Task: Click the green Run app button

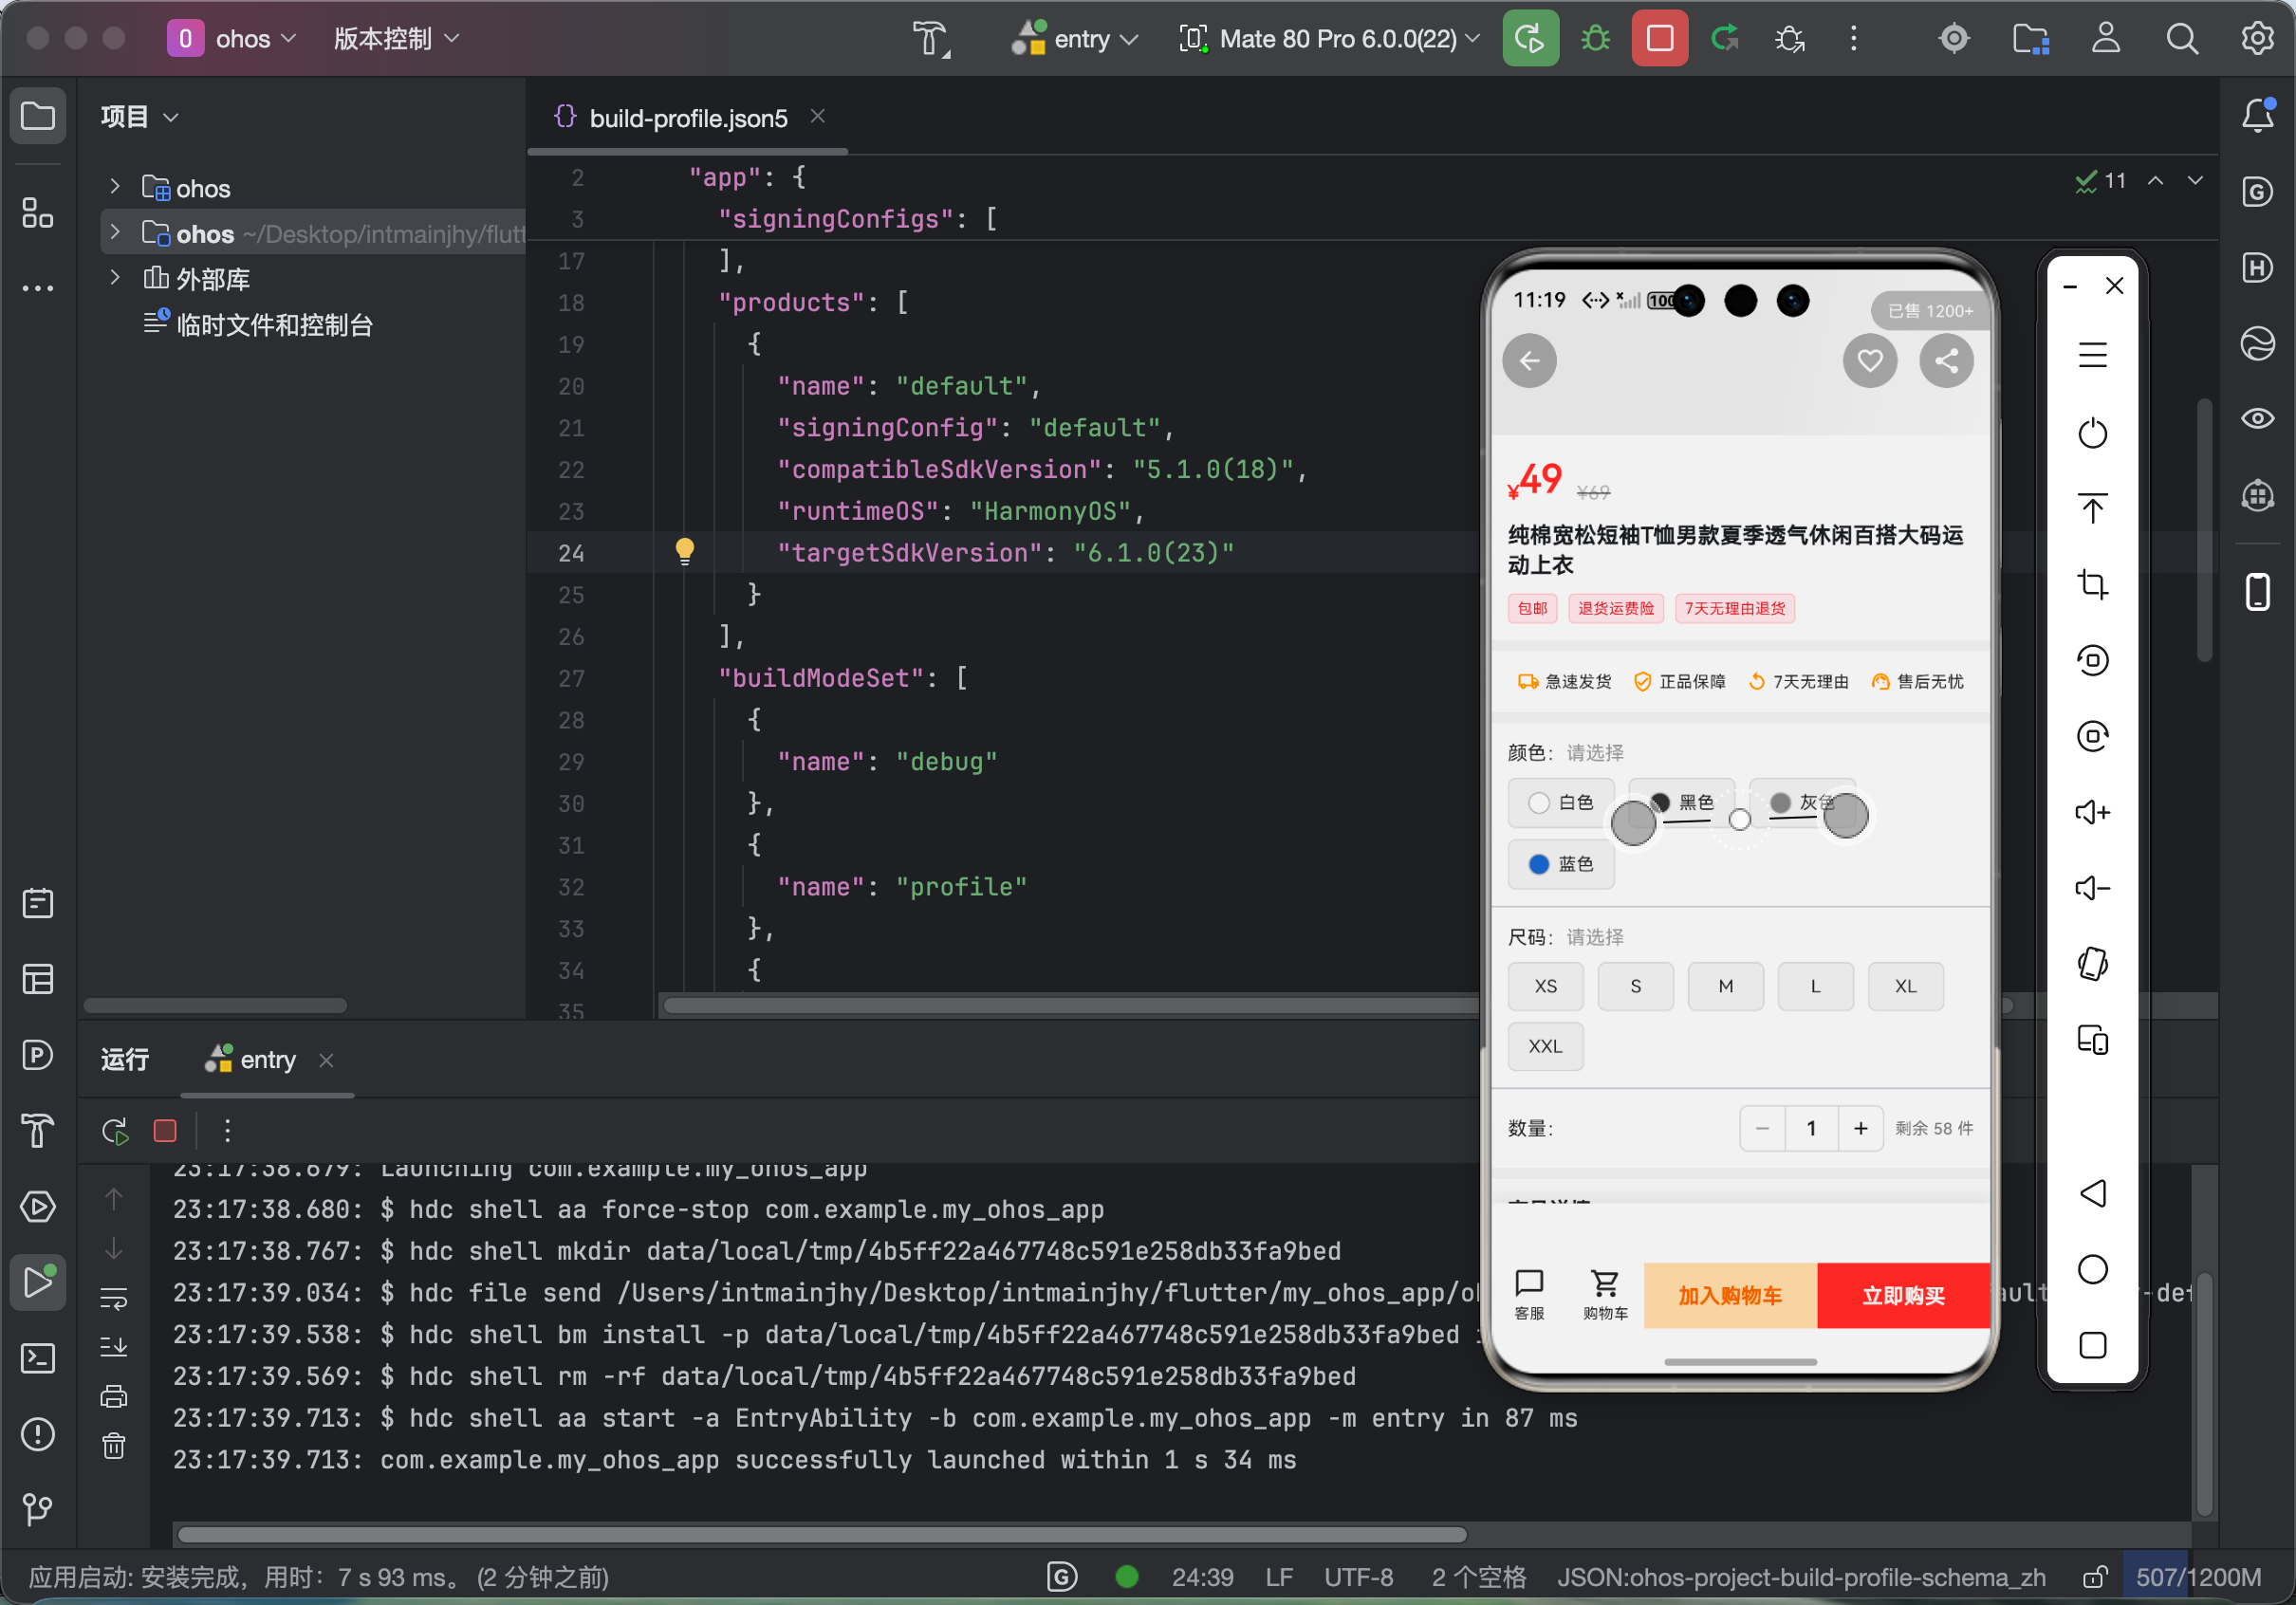Action: 1529,39
